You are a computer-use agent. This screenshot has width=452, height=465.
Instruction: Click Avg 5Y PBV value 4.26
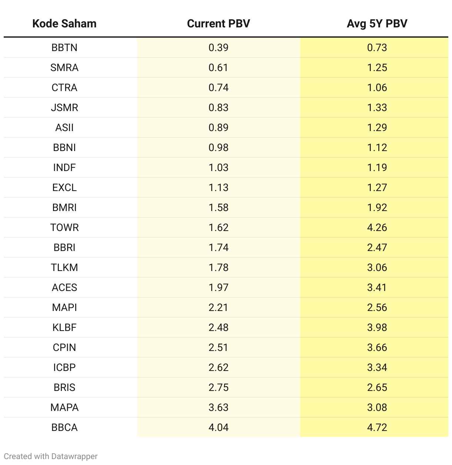[x=377, y=228]
